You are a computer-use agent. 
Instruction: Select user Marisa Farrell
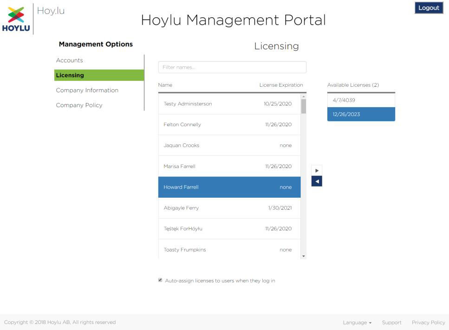[229, 166]
